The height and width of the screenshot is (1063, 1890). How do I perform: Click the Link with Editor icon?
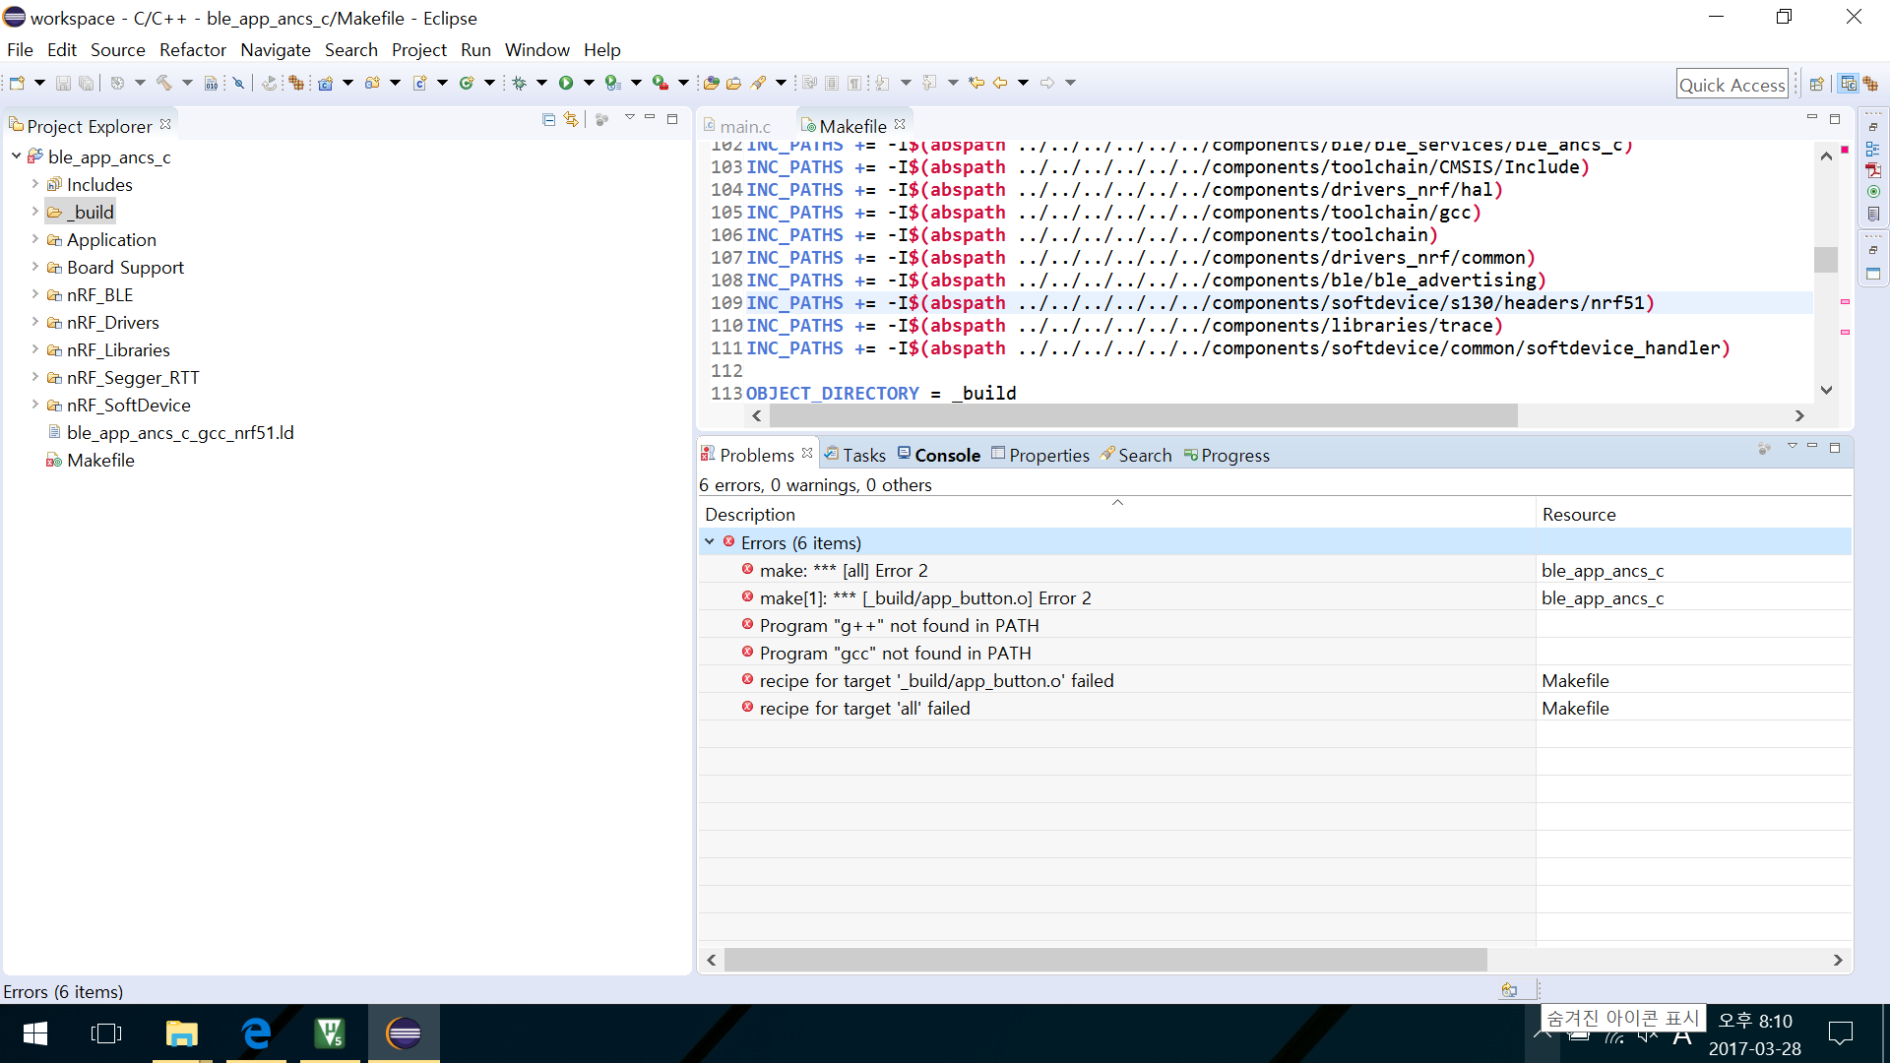[x=571, y=119]
